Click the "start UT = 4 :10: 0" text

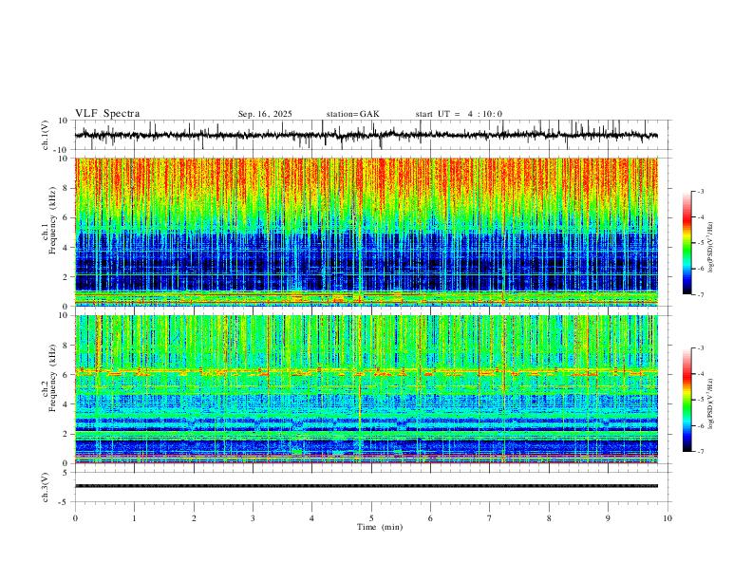[459, 114]
